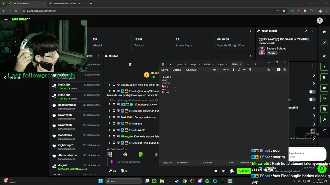
Task: Edit stream info with the pencil icon
Action: tap(306, 31)
